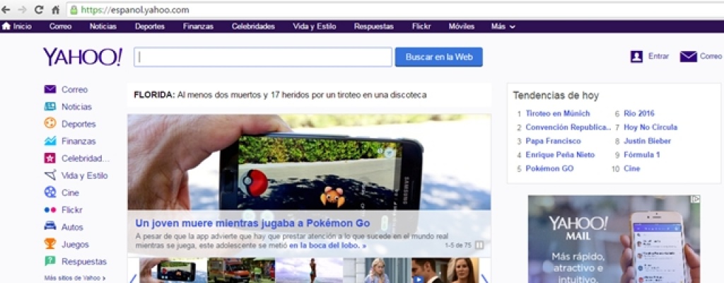The width and height of the screenshot is (724, 283).
Task: Open Respuestas in top navigation bar
Action: 374,26
